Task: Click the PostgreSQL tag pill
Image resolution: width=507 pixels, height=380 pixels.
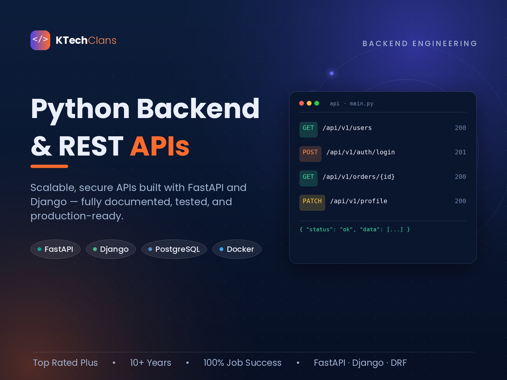Action: tap(174, 249)
